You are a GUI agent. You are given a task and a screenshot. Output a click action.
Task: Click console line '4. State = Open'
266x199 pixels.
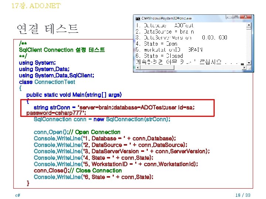point(156,44)
